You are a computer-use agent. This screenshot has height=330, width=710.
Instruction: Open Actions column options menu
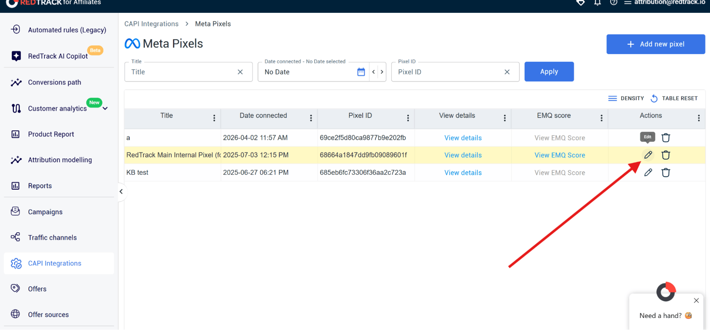699,118
